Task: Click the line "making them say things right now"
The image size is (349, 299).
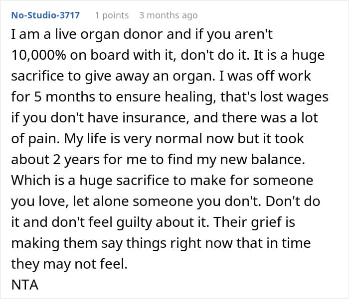Action: click(161, 243)
